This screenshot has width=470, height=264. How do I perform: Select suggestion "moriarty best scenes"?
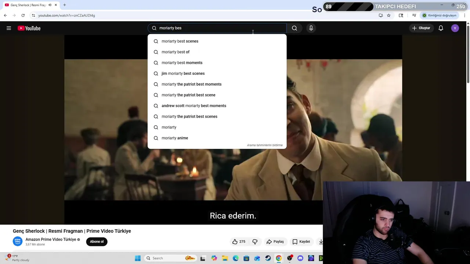pyautogui.click(x=217, y=41)
